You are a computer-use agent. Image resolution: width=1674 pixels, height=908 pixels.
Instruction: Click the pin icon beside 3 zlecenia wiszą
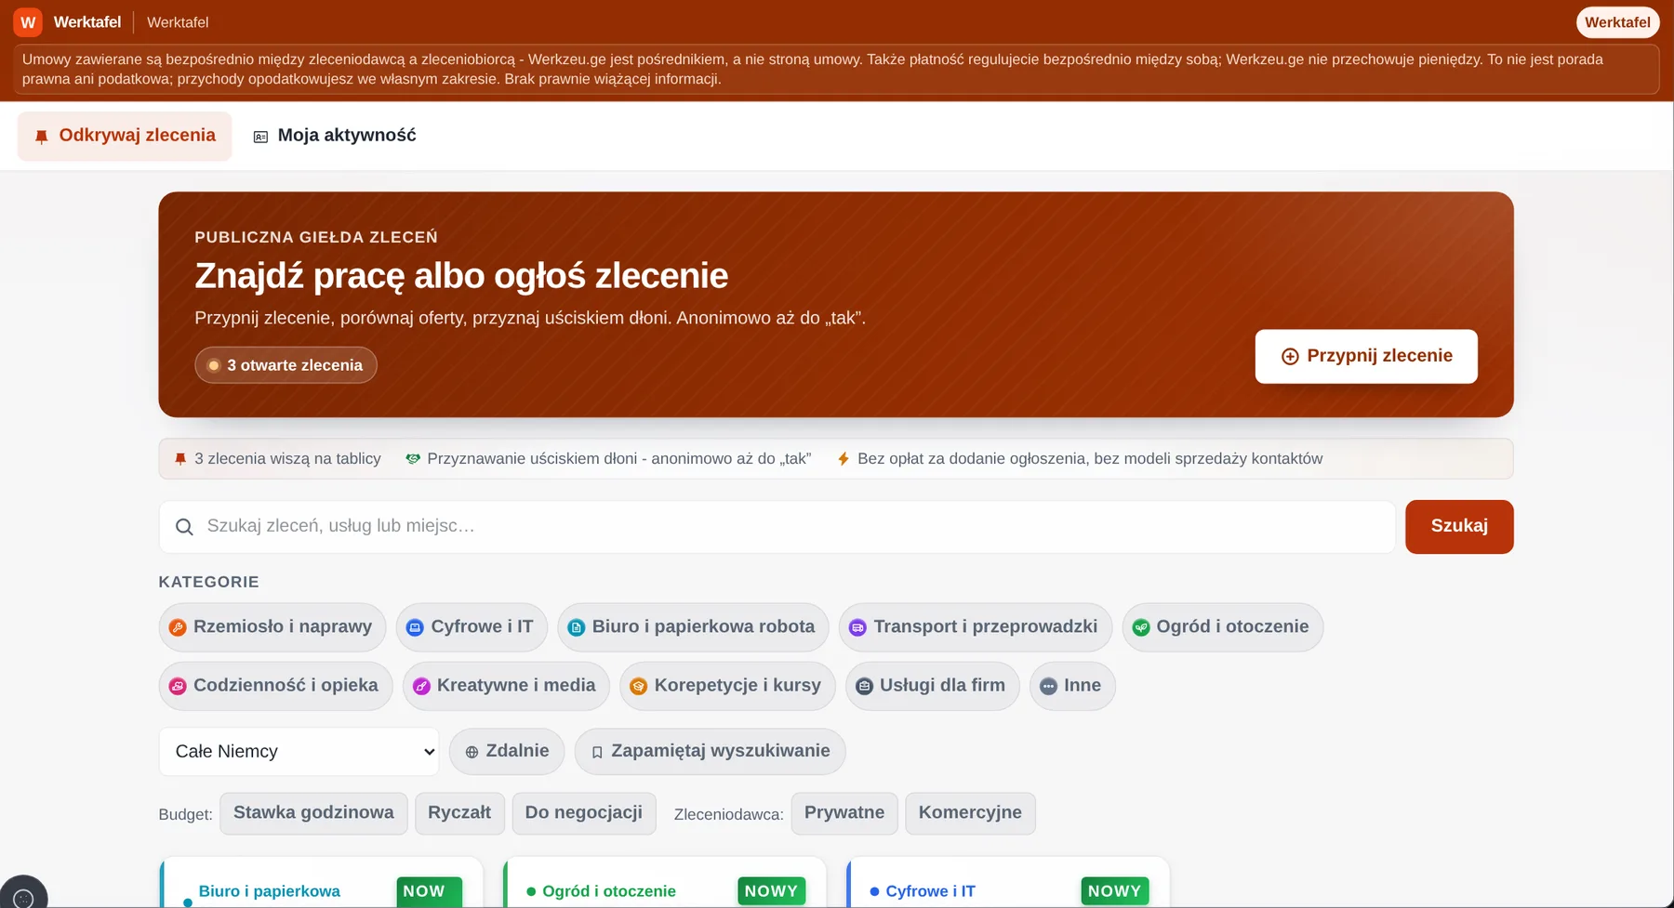pyautogui.click(x=180, y=459)
